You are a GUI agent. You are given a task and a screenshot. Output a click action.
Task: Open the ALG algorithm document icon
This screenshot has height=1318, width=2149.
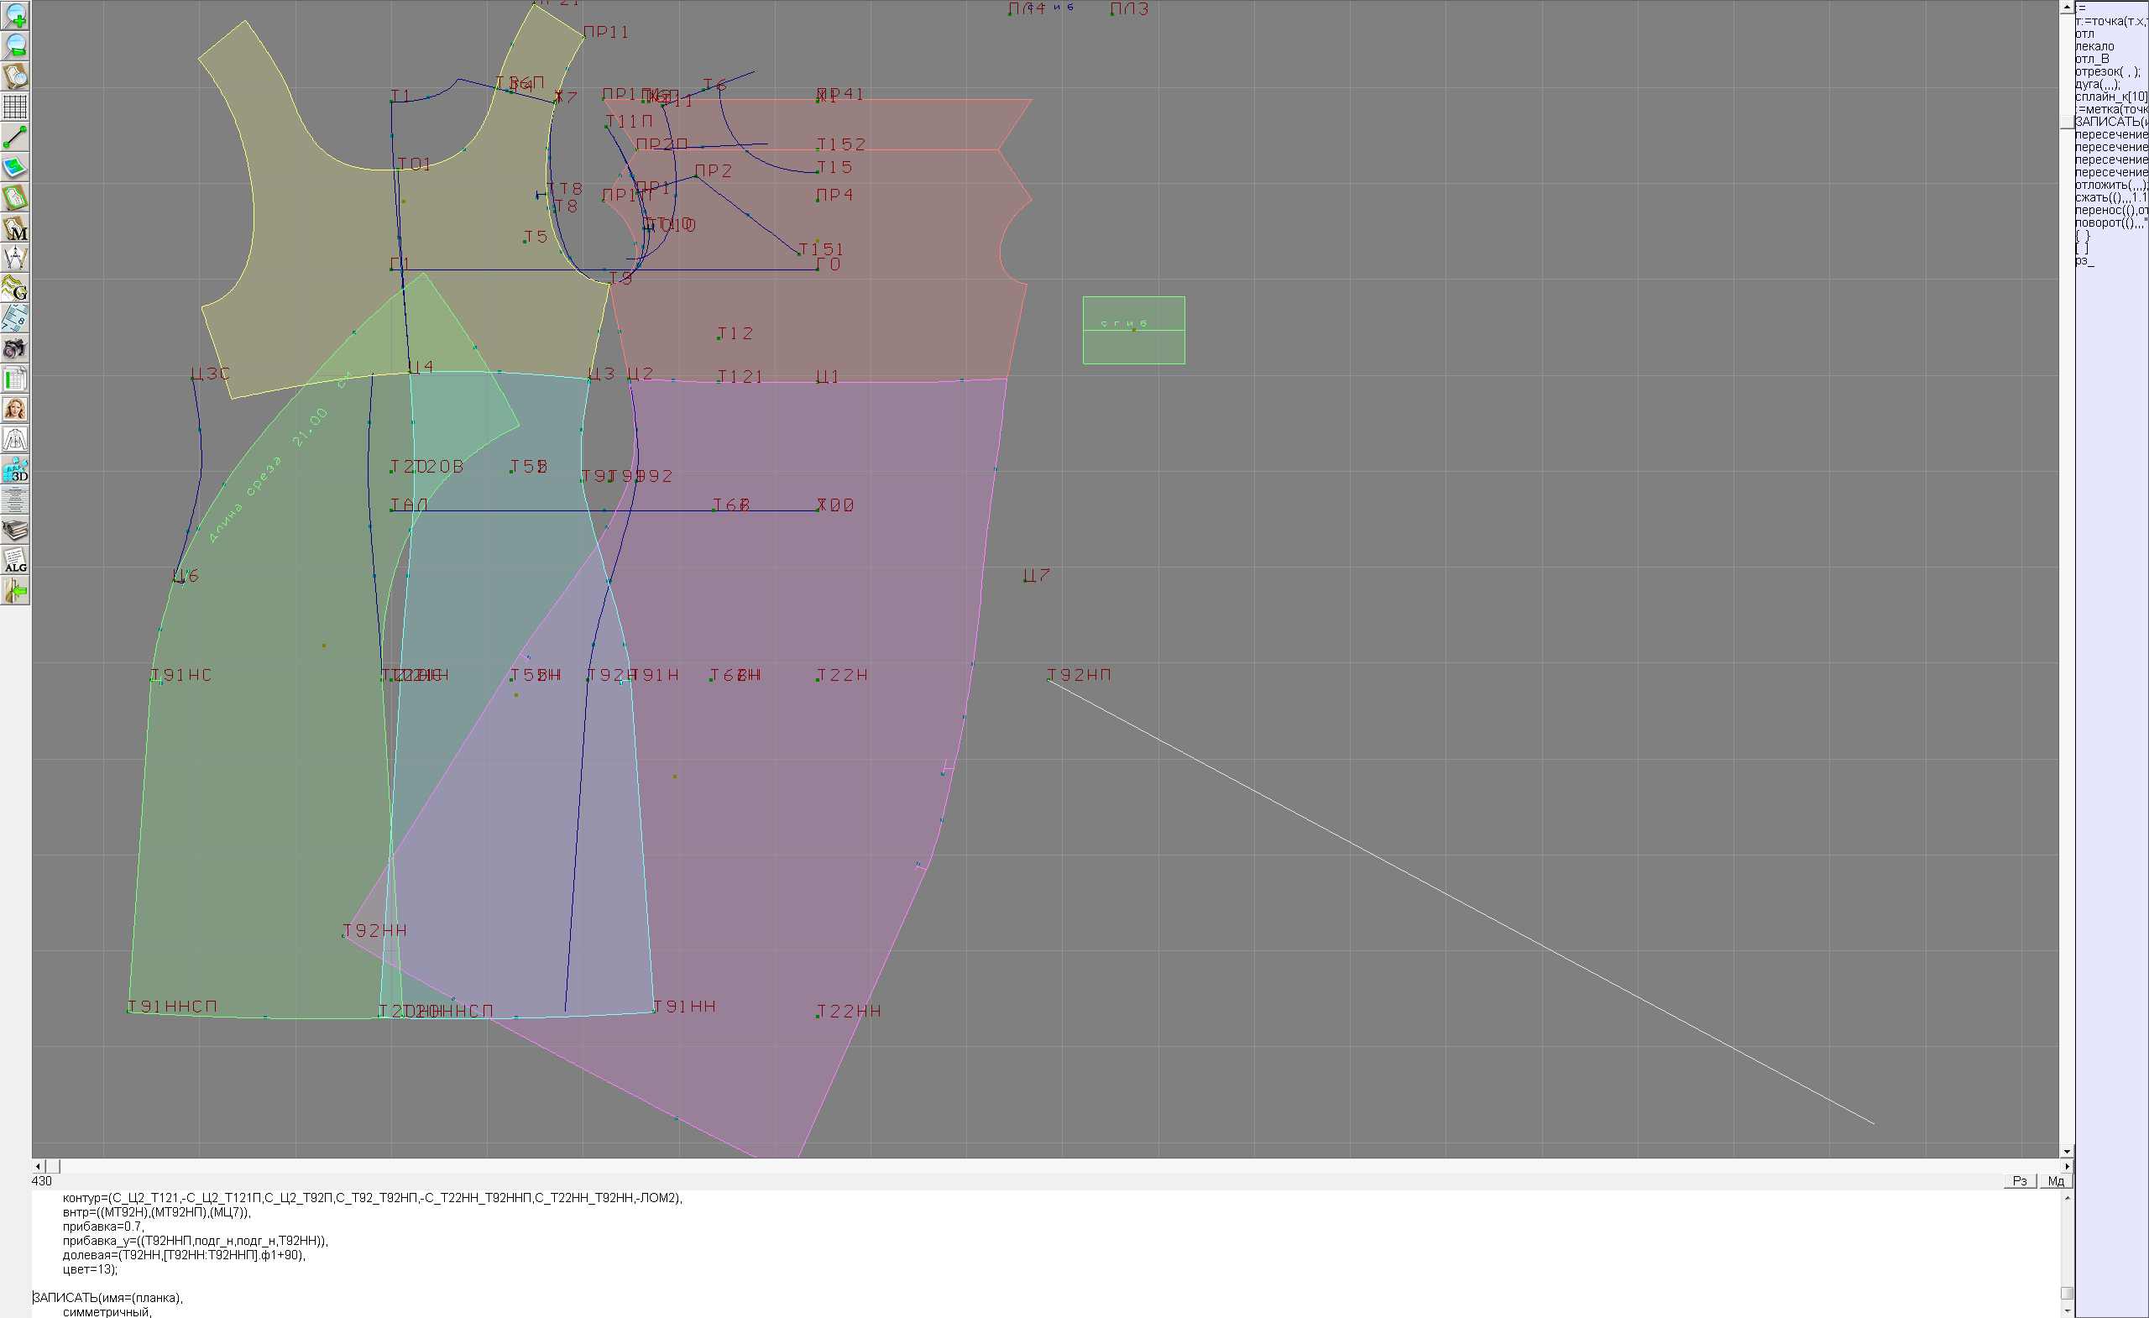15,561
